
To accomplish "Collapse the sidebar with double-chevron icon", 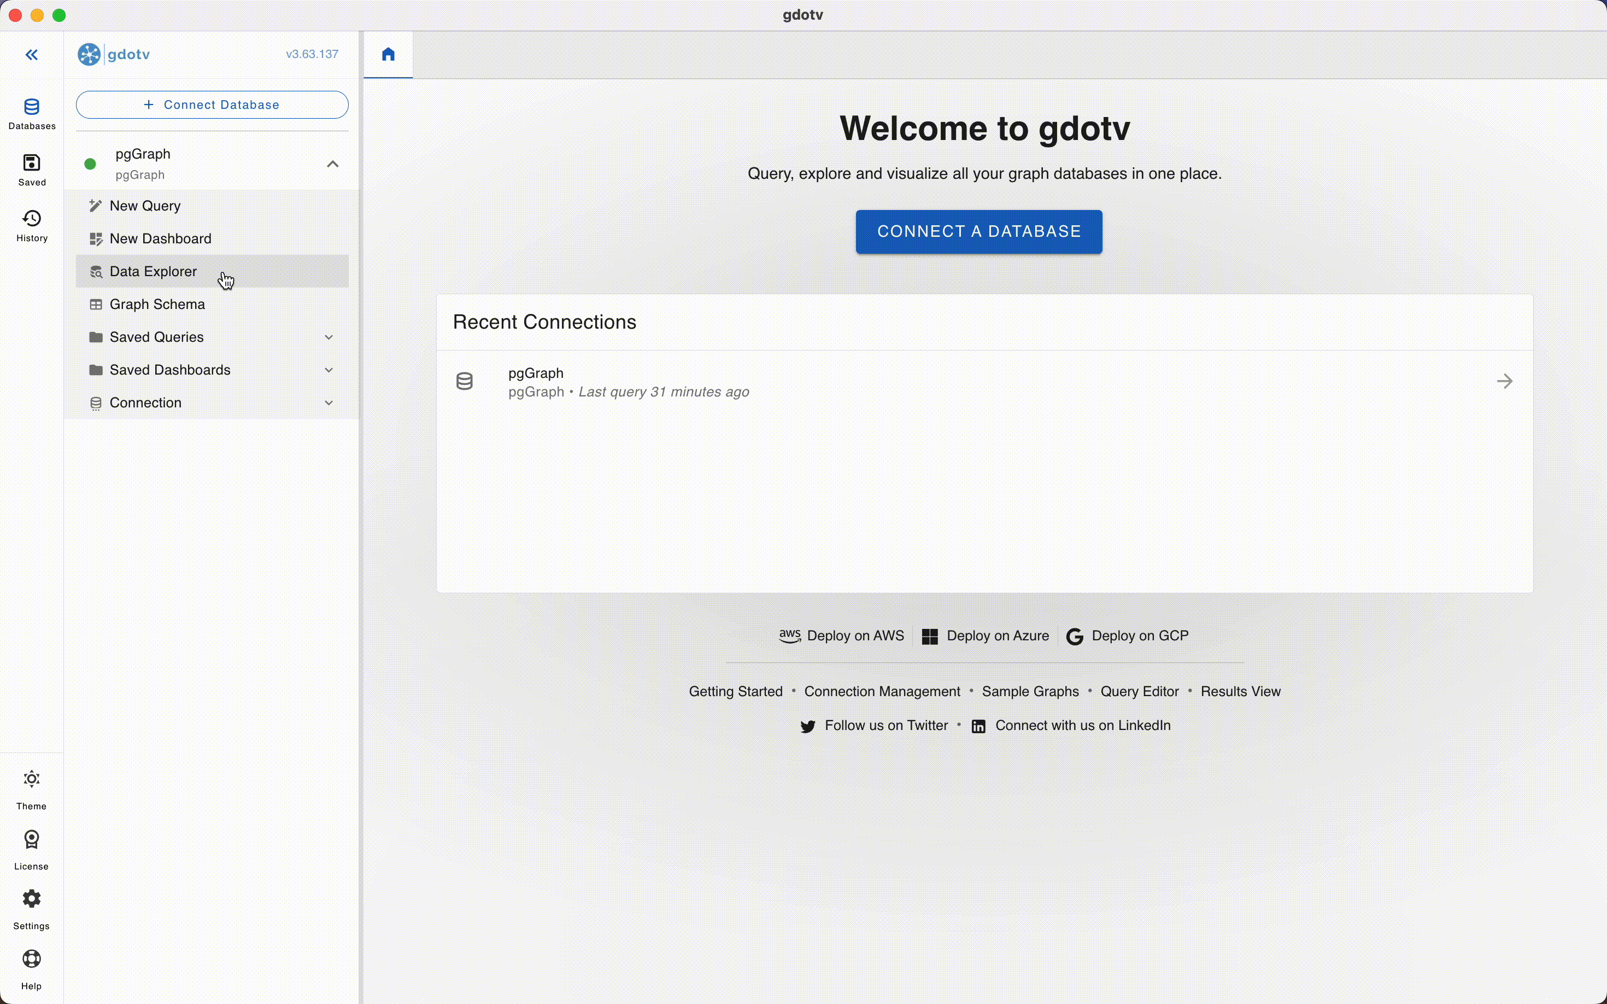I will 32,55.
